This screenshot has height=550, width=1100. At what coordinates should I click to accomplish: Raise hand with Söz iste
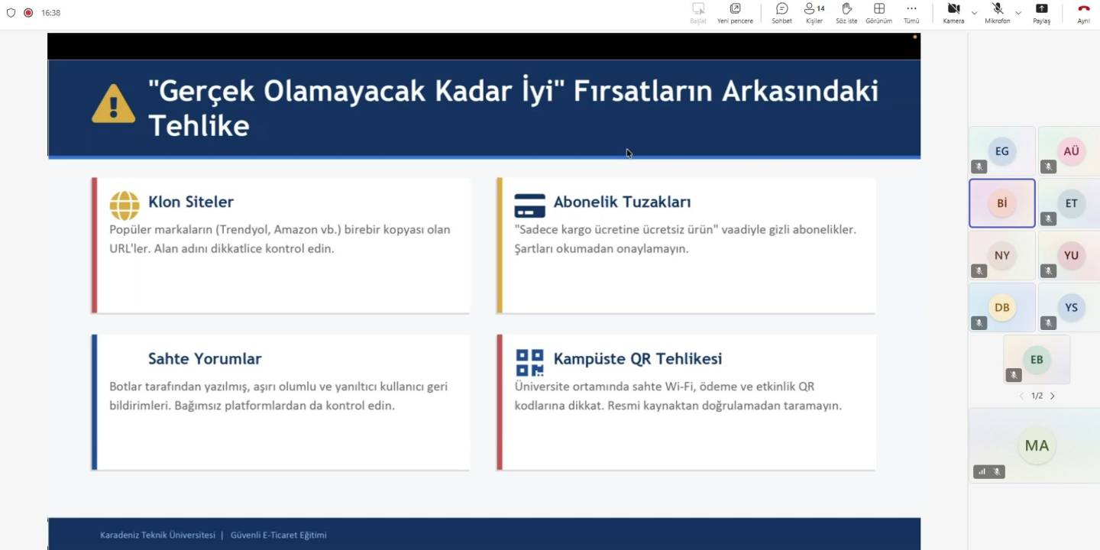[846, 12]
